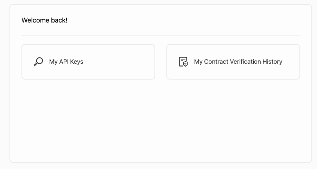Image resolution: width=317 pixels, height=169 pixels.
Task: Click the horizontal divider below Welcome back
Action: (x=160, y=36)
